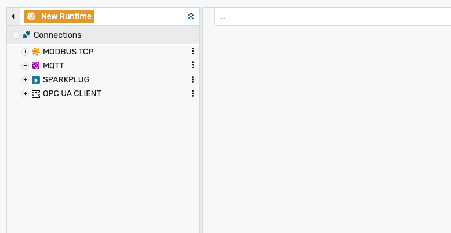Expand the MODBUS TCP tree node

[25, 52]
